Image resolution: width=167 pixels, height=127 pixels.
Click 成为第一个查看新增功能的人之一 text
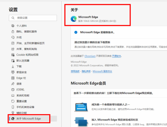pyautogui.click(x=111, y=105)
